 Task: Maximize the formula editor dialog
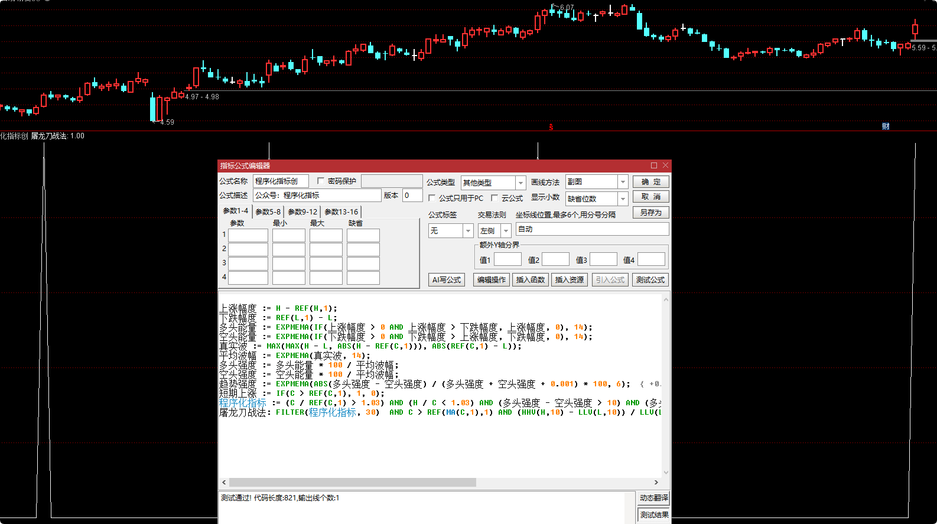[654, 165]
